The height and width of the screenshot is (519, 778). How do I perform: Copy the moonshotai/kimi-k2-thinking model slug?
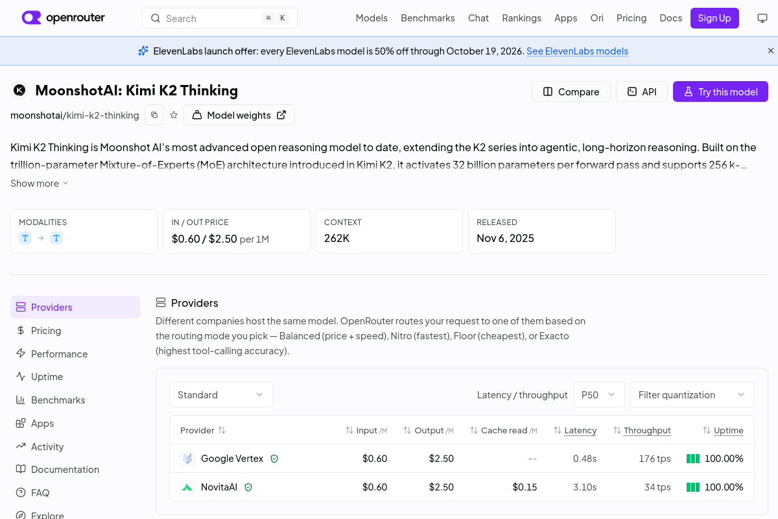tap(154, 115)
